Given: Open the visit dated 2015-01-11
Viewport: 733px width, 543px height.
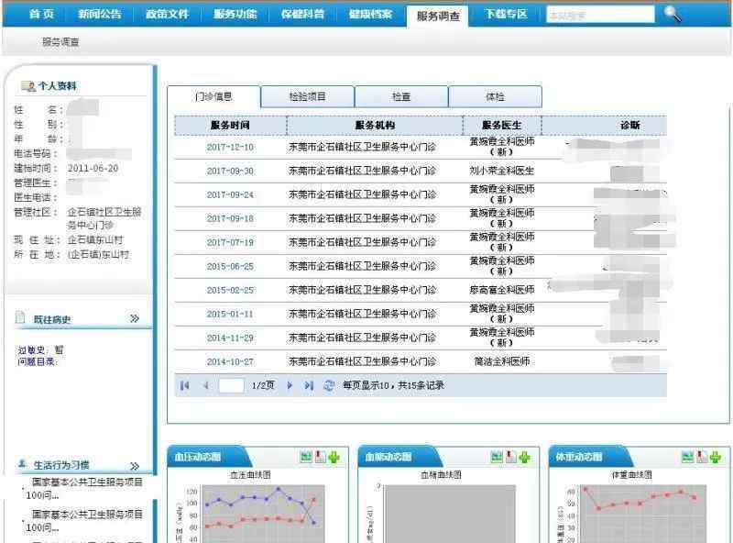Looking at the screenshot, I should [x=230, y=314].
